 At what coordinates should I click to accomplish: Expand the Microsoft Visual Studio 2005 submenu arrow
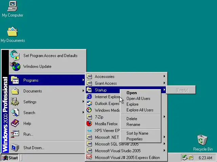click(x=164, y=151)
